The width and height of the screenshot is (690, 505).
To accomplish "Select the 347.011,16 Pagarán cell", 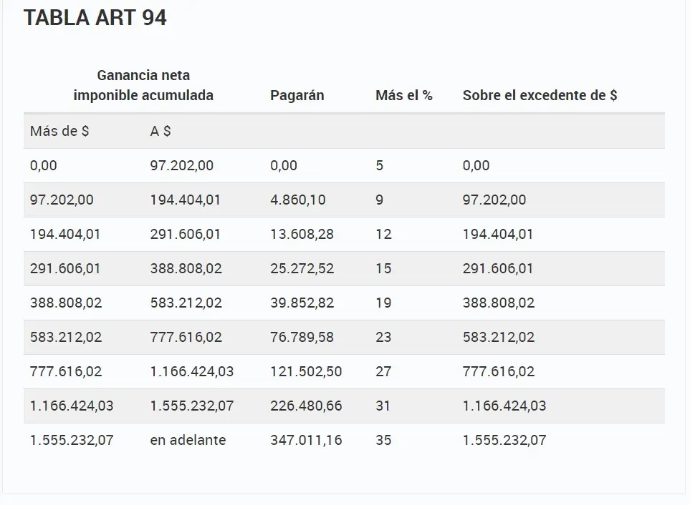I will click(x=306, y=440).
